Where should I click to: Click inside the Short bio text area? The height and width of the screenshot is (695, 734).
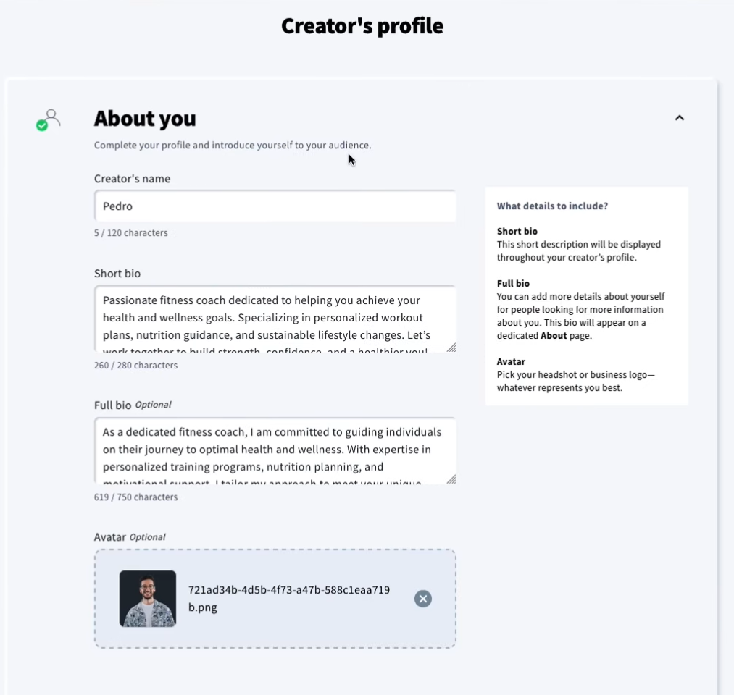point(275,319)
